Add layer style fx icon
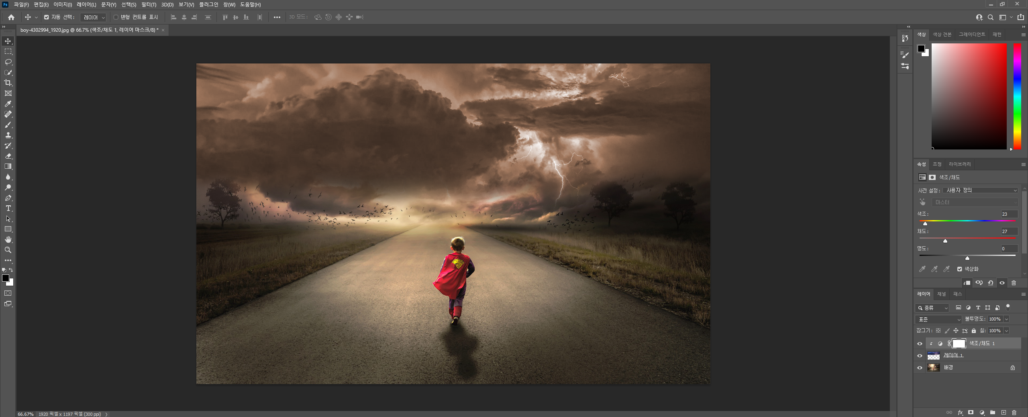This screenshot has height=417, width=1028. (960, 413)
